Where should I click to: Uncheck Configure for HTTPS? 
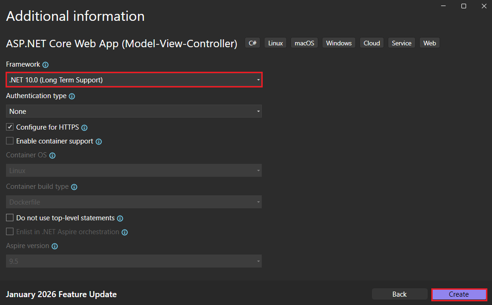pyautogui.click(x=10, y=127)
